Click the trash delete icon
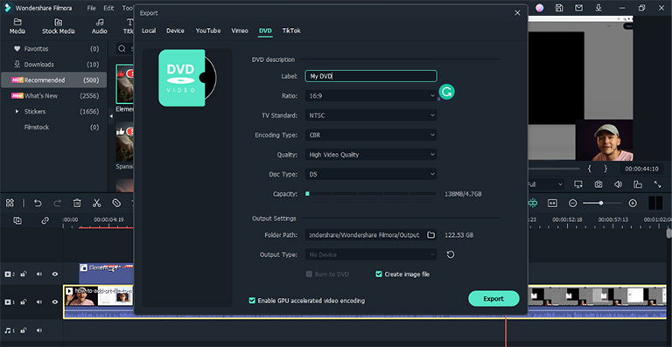 pos(77,204)
